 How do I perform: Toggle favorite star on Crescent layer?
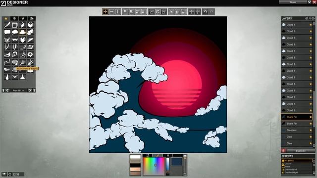click(x=311, y=130)
